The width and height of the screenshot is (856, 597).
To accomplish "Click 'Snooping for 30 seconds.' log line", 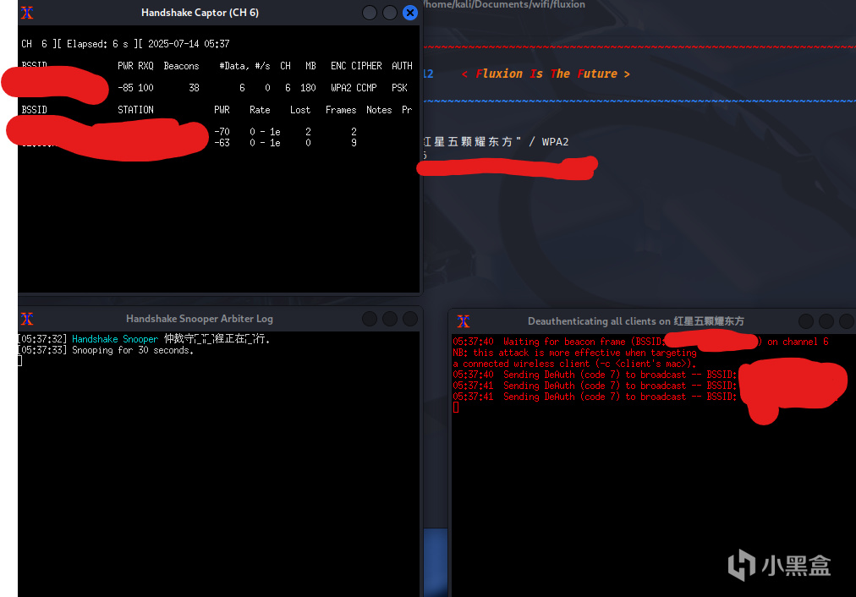I will coord(133,350).
